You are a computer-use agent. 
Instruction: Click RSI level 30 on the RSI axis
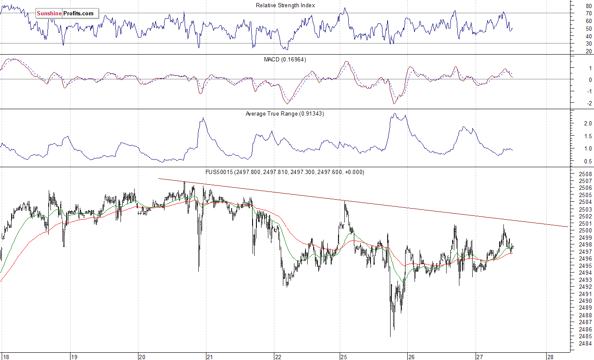[x=589, y=44]
